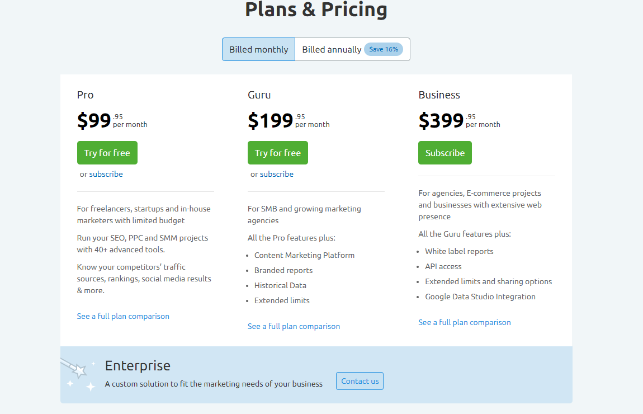Click the Business plan title
The height and width of the screenshot is (414, 643).
coord(439,95)
